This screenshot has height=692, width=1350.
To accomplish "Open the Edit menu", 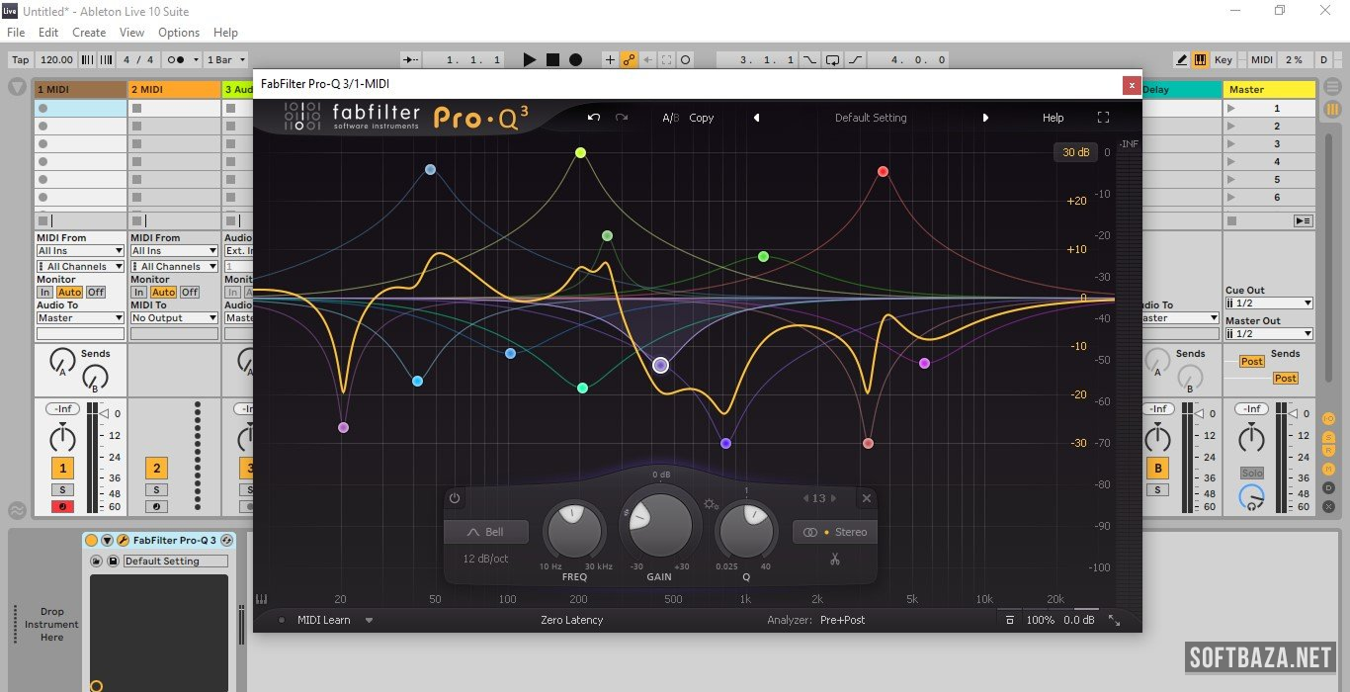I will [x=48, y=33].
